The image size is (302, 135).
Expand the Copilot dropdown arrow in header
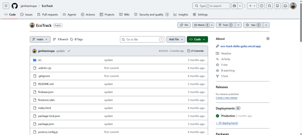(x=240, y=6)
